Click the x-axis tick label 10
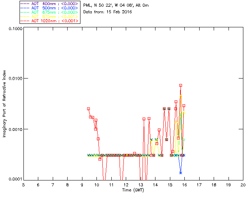 [x=96, y=185]
